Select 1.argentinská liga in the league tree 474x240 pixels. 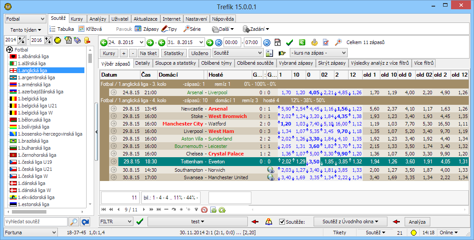coord(36,78)
